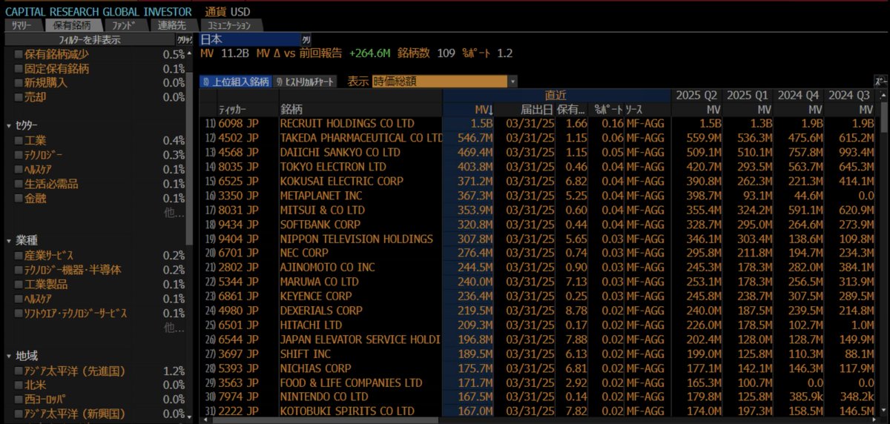Image resolution: width=890 pixels, height=424 pixels.
Task: Check ヘルスケア under the 業種 section
Action: tap(19, 299)
